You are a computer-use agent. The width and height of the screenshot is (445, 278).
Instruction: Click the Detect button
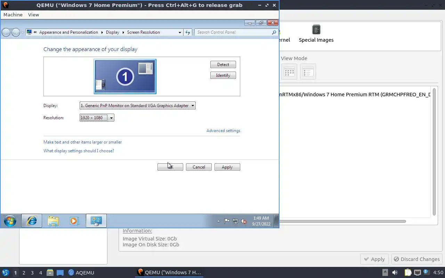pyautogui.click(x=223, y=65)
